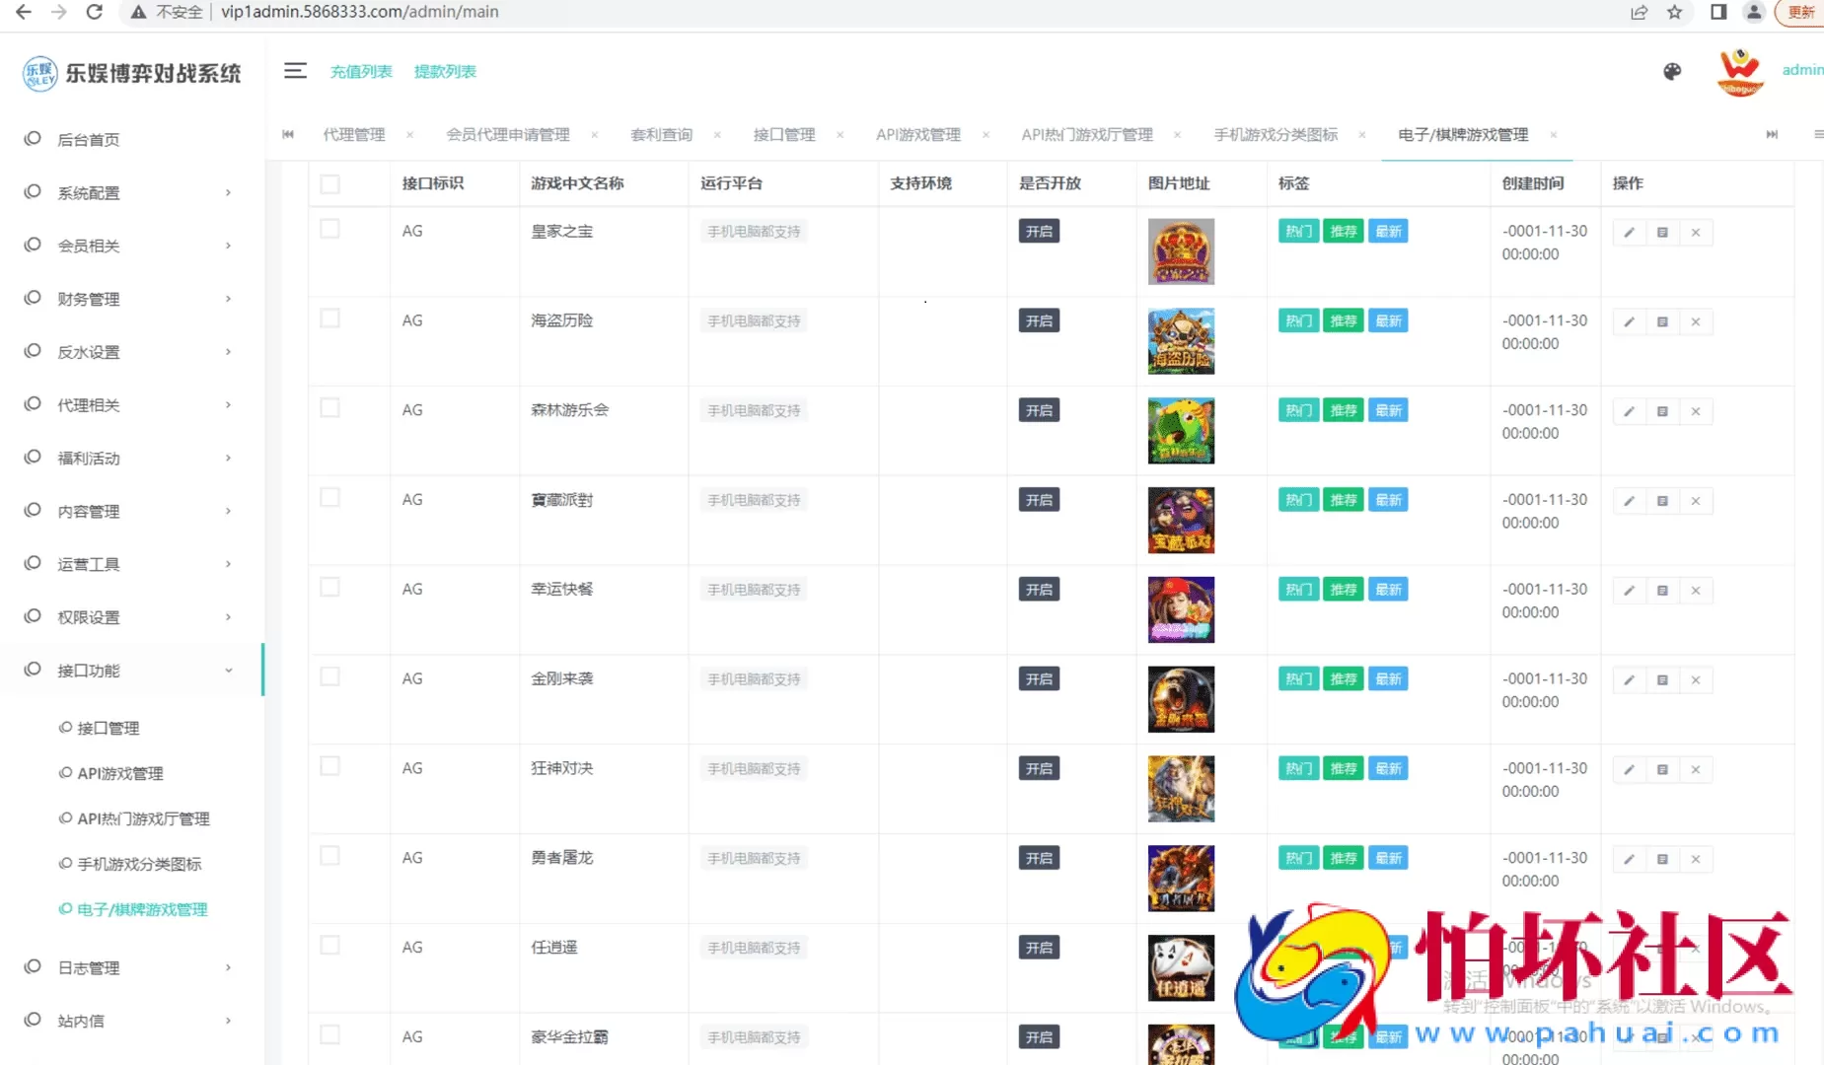The width and height of the screenshot is (1824, 1065).
Task: Switch to the API游戏管理 tab
Action: click(x=916, y=134)
